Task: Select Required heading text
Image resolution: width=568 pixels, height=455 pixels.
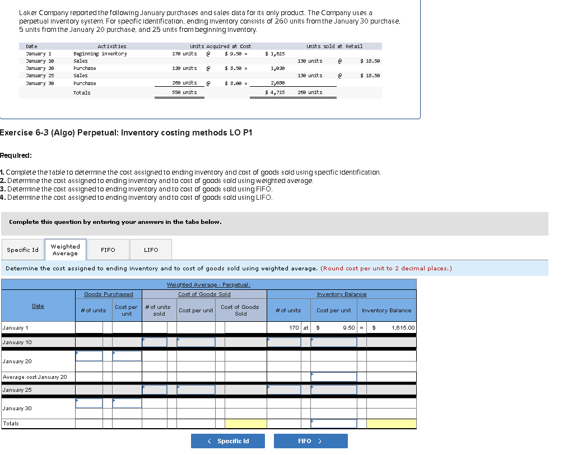Action: [16, 155]
